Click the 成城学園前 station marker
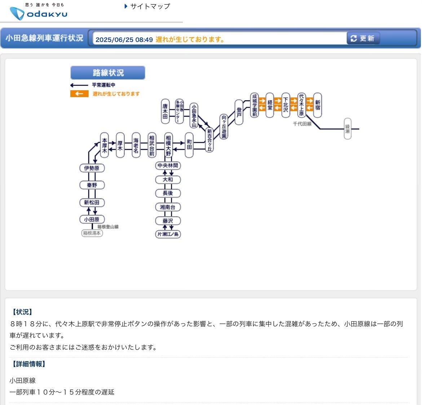 point(254,105)
